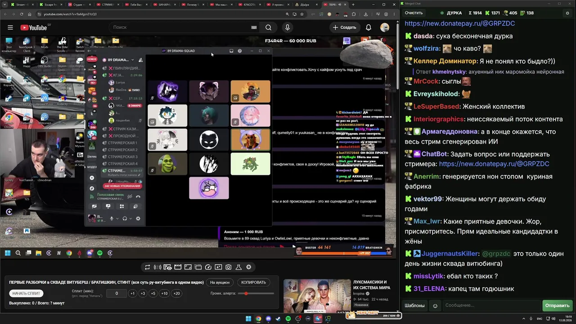The height and width of the screenshot is (324, 576).
Task: Share your screen in Discord
Action: coord(108,206)
